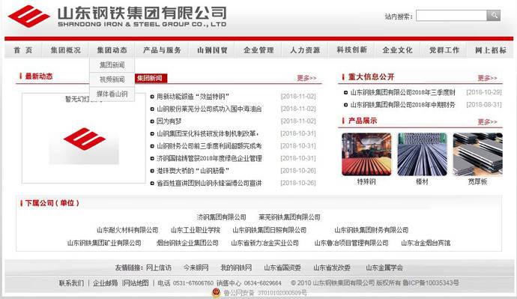This screenshot has height=299, width=517.
Task: Open the 山东省国资委 friendly link
Action: [282, 268]
